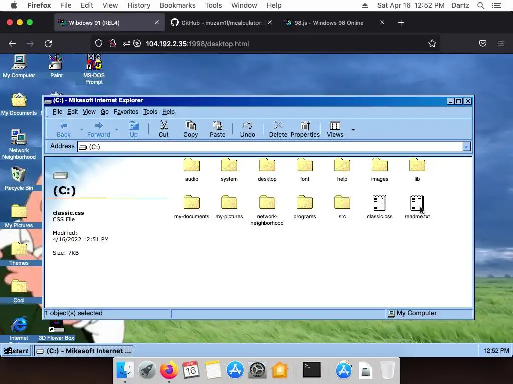
Task: Select the my-pictures folder
Action: (x=229, y=207)
